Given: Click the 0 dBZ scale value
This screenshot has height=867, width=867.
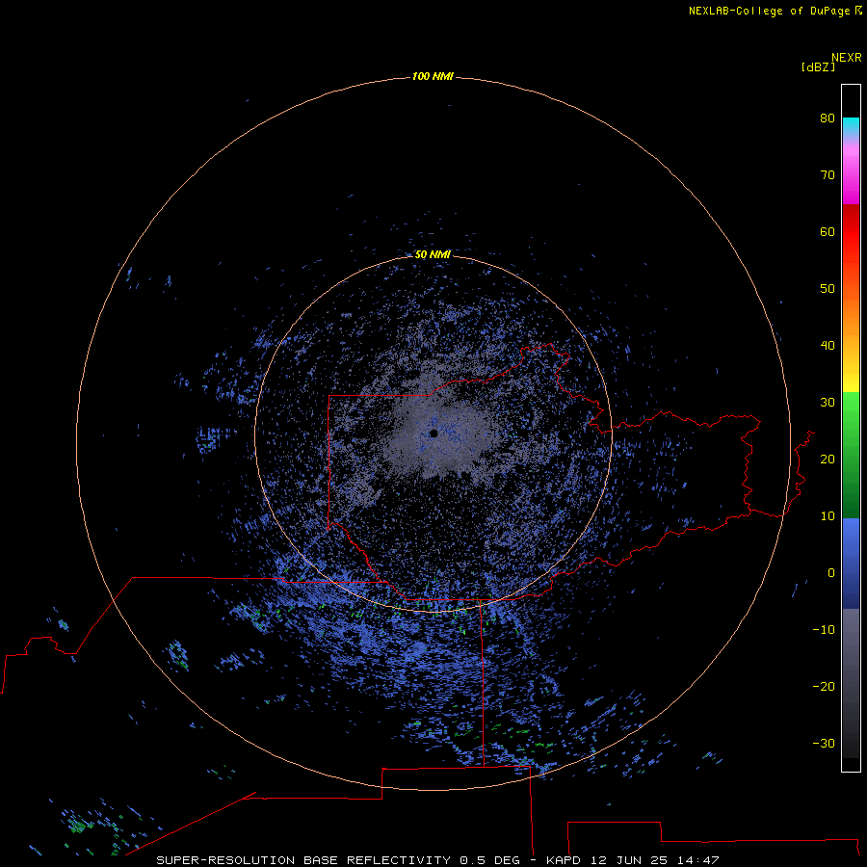Looking at the screenshot, I should pos(831,573).
